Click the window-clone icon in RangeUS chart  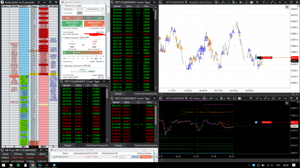point(247,2)
